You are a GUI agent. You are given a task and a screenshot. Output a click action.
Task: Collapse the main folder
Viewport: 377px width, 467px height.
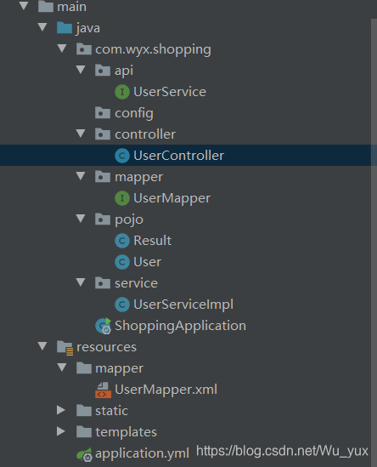(x=24, y=6)
